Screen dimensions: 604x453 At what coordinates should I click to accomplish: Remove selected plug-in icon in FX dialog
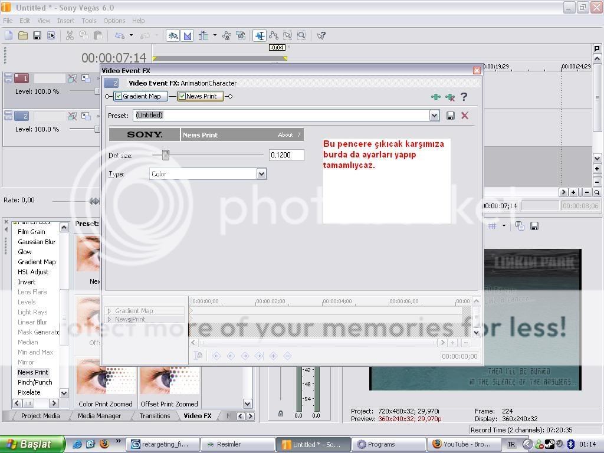tap(450, 97)
